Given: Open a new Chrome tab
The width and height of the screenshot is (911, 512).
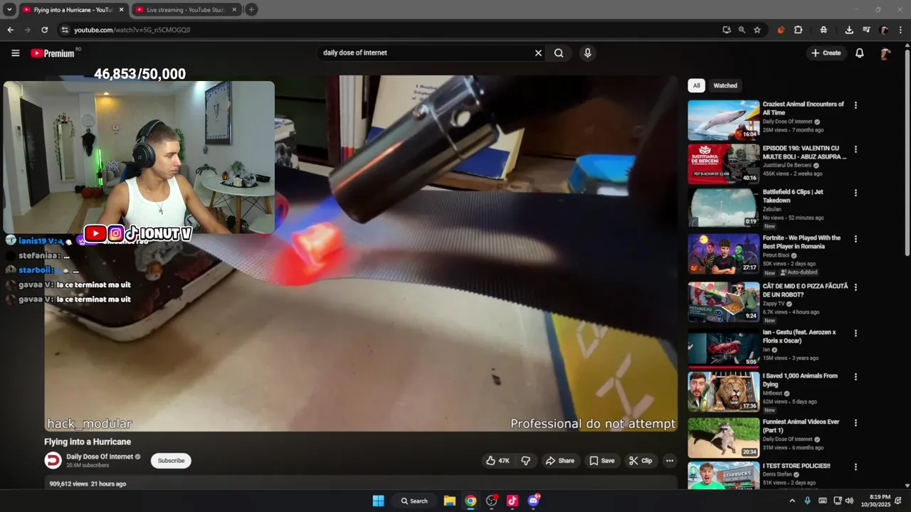Looking at the screenshot, I should (x=251, y=10).
